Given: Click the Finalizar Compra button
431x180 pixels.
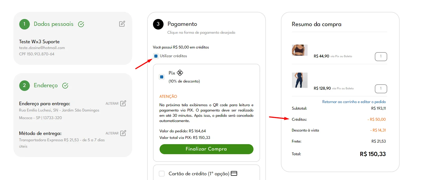Looking at the screenshot, I should [x=207, y=149].
